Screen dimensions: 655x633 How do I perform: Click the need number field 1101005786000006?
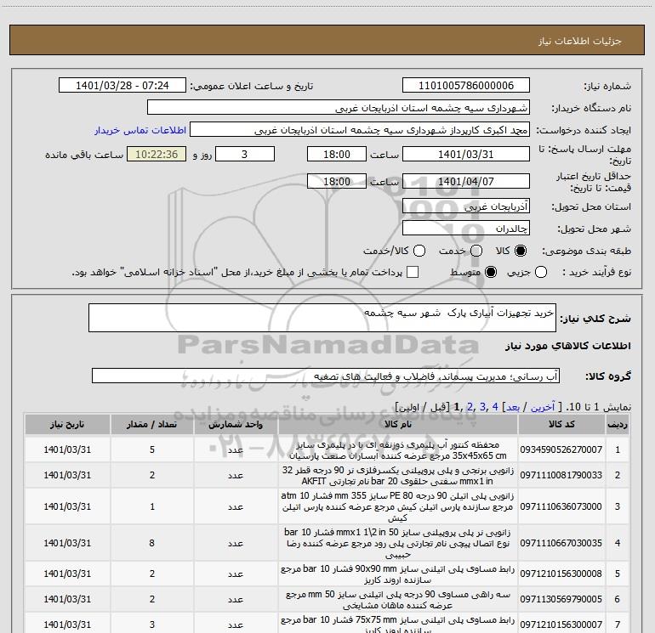coord(466,86)
